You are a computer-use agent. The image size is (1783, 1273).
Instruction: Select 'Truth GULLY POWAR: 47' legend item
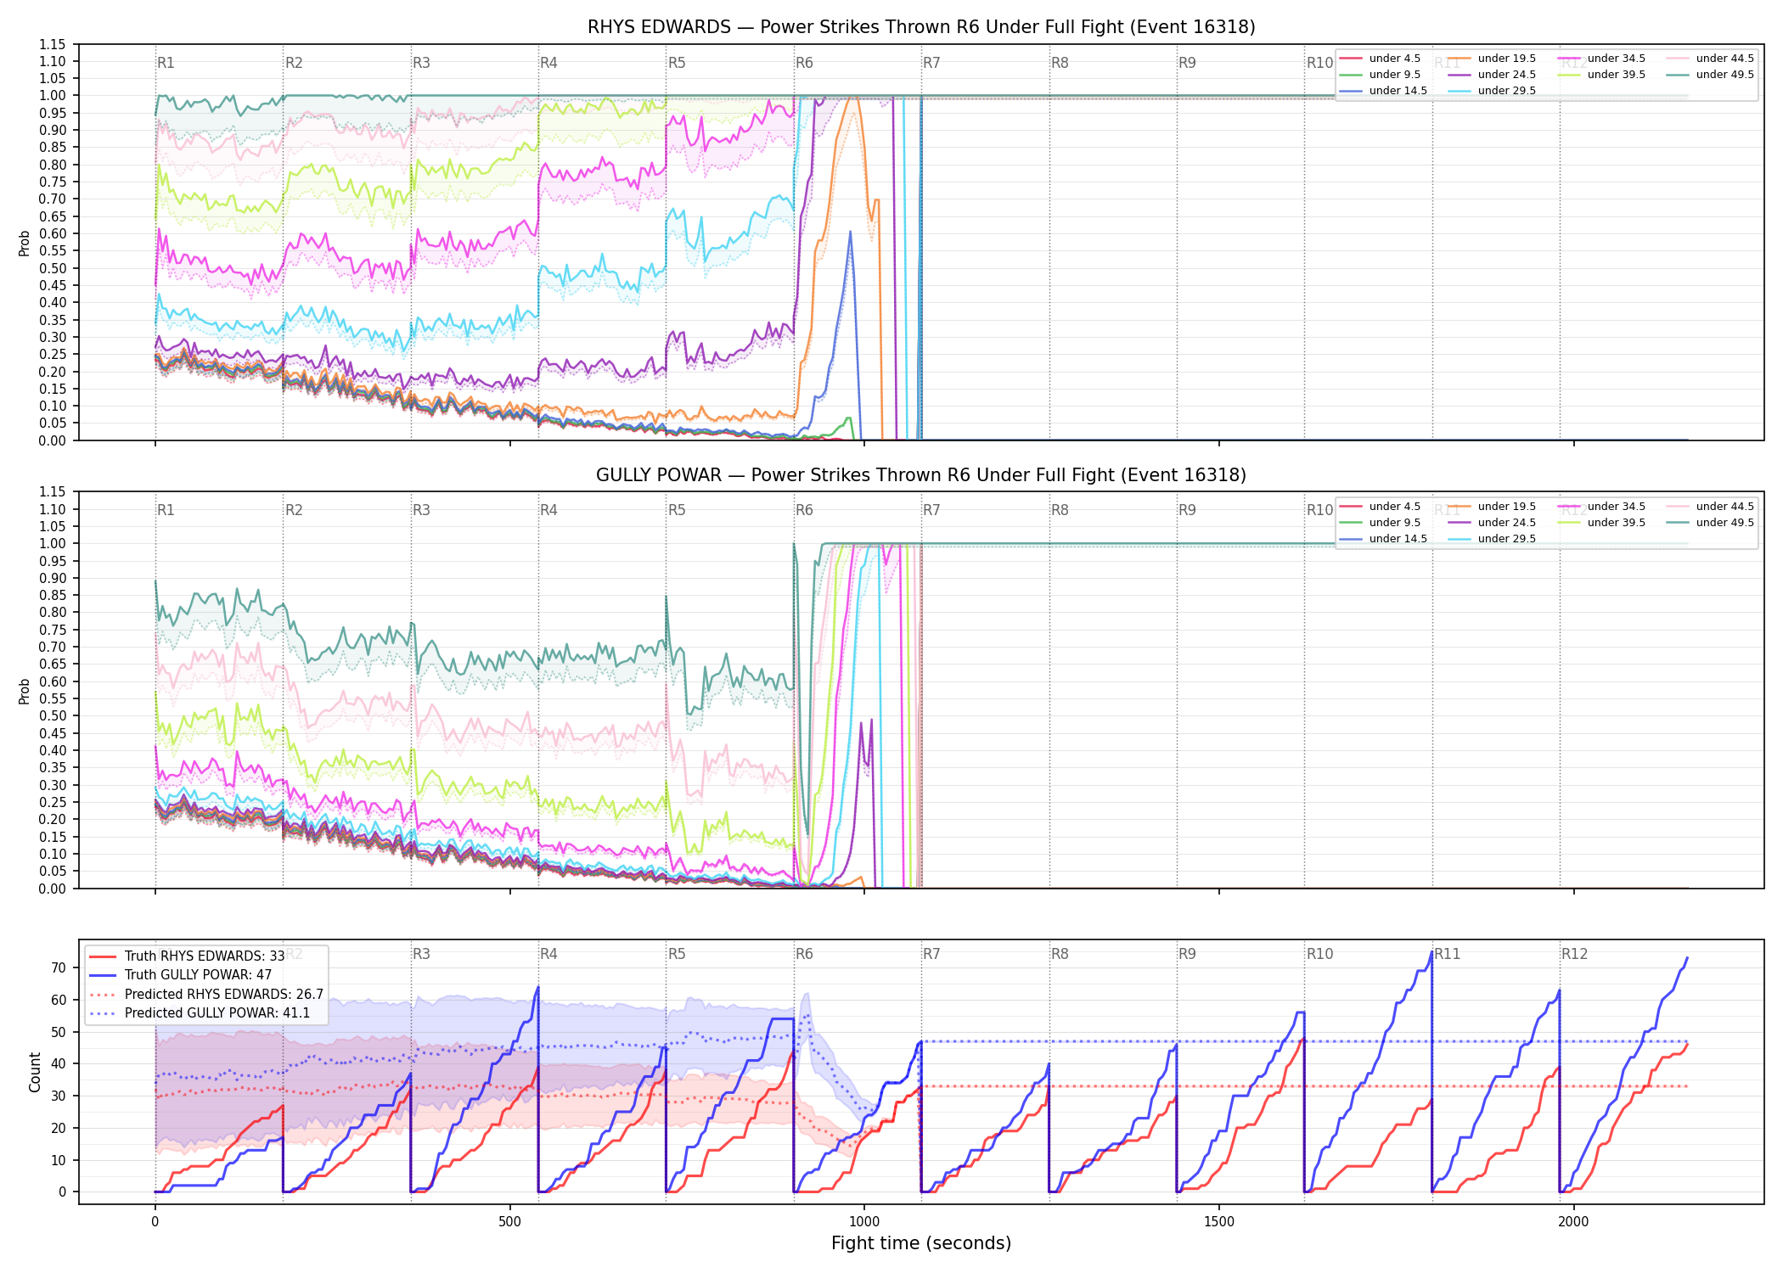pos(180,974)
